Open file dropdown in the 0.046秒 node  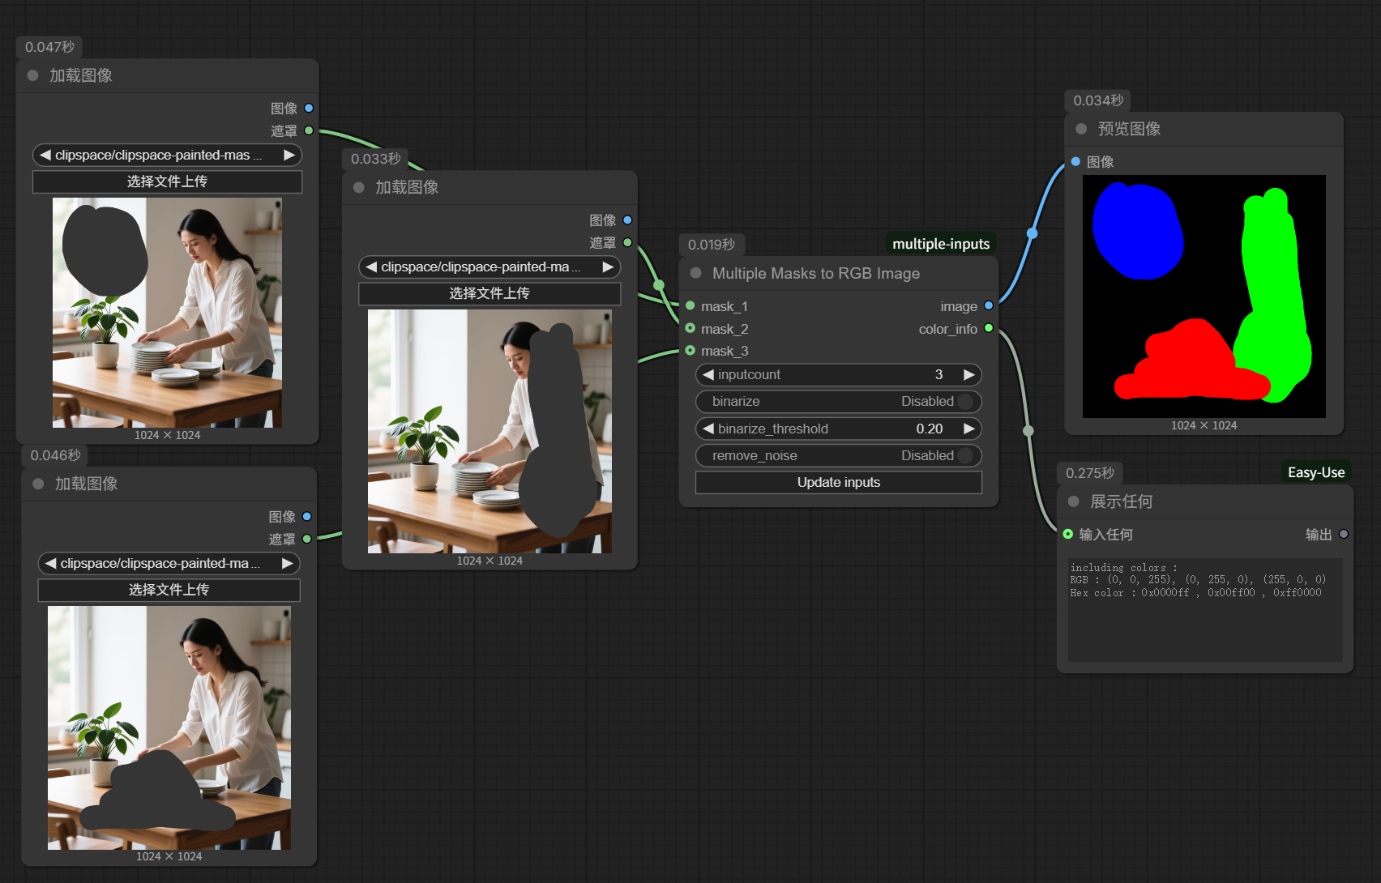(169, 563)
